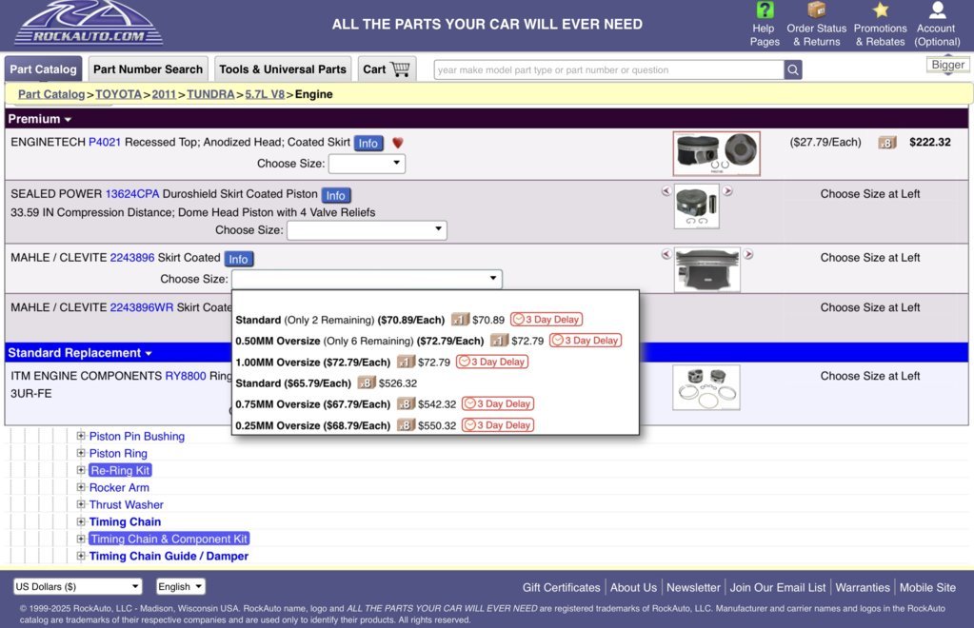Image resolution: width=974 pixels, height=628 pixels.
Task: Show next image for MAHLE 2243896 piston
Action: (x=748, y=254)
